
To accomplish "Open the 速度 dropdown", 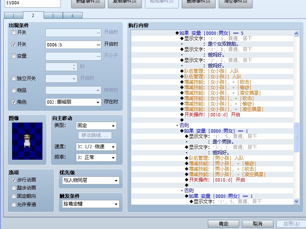I will [x=96, y=147].
